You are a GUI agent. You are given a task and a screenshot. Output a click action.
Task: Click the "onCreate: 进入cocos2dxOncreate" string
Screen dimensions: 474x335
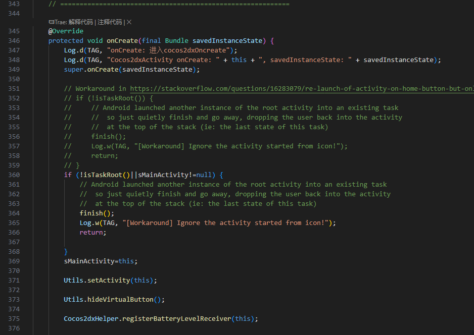pyautogui.click(x=168, y=50)
